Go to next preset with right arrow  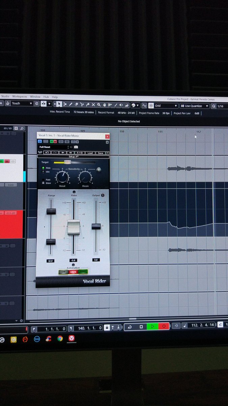tap(70, 153)
